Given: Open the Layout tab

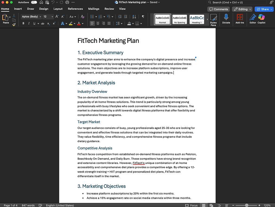Looking at the screenshot, I should point(58,9).
